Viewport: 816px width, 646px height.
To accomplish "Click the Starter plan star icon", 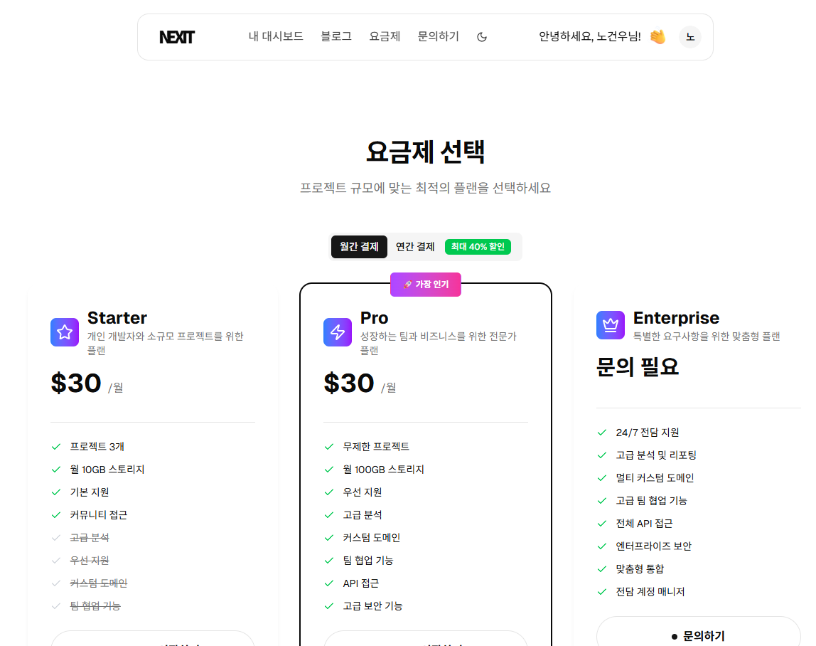I will point(65,332).
